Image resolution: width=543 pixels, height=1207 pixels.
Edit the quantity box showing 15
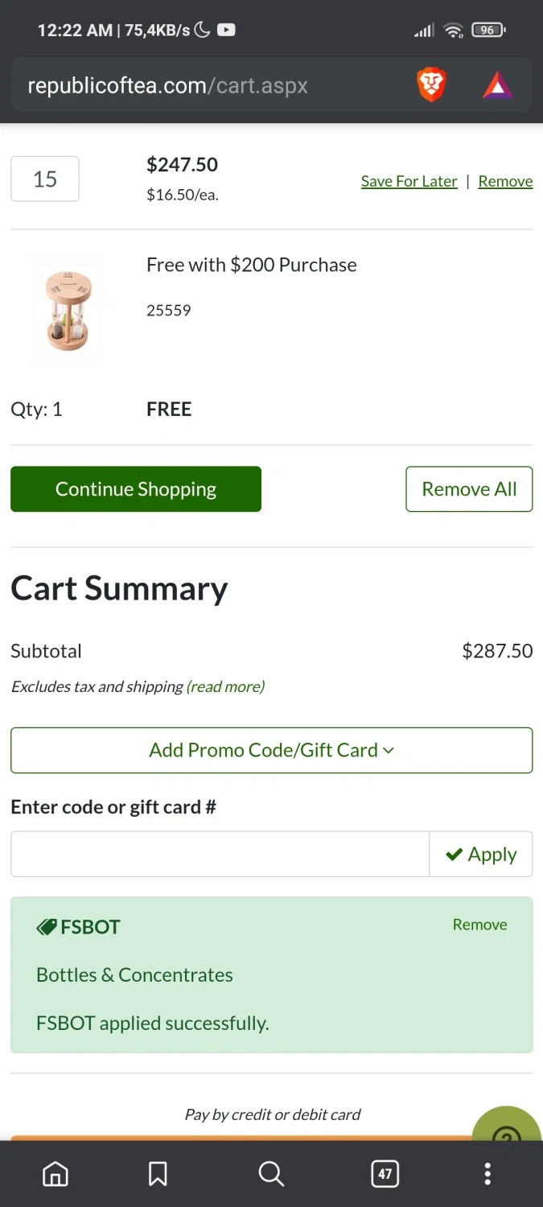(45, 179)
